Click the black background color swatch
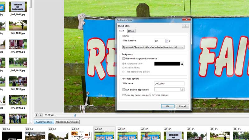 click(x=167, y=64)
